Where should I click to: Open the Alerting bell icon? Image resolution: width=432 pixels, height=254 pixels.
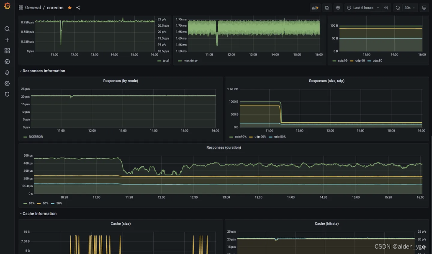click(x=7, y=72)
